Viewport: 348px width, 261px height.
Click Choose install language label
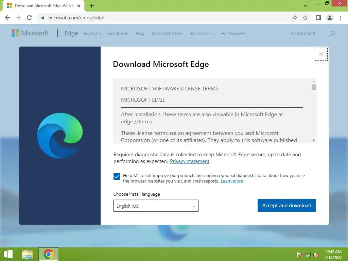point(137,194)
